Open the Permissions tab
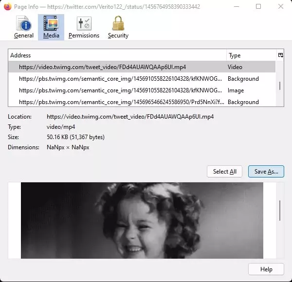This screenshot has height=282, width=292. pos(84,27)
